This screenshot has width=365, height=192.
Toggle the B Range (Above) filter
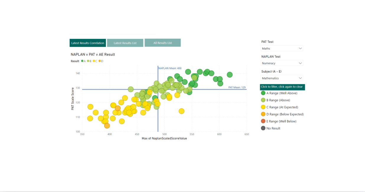point(278,100)
